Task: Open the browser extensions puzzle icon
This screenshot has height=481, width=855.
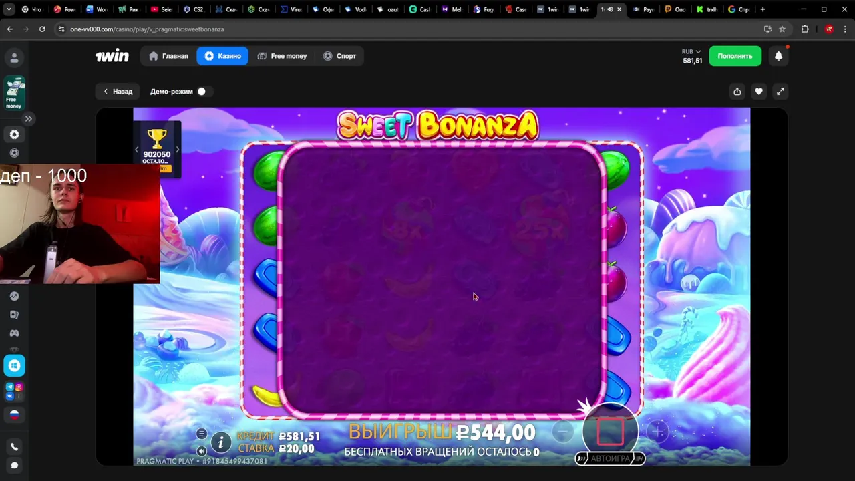Action: click(805, 29)
